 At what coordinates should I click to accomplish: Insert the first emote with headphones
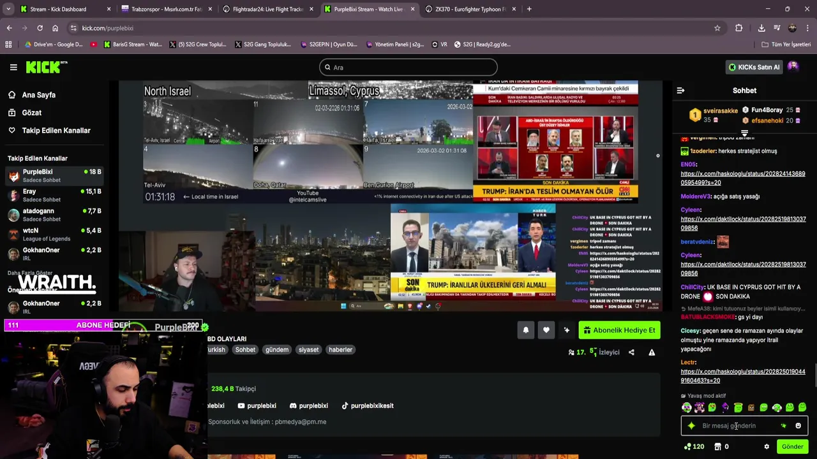(686, 407)
